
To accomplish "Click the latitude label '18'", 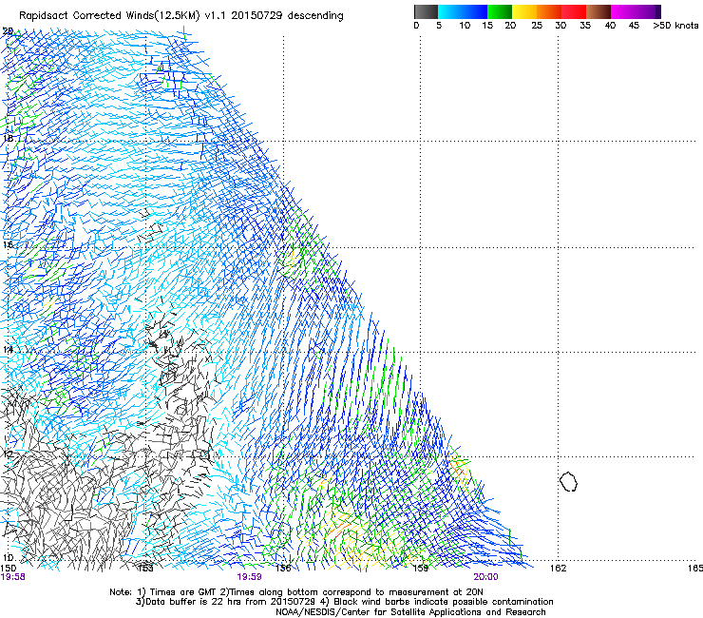I will 8,138.
